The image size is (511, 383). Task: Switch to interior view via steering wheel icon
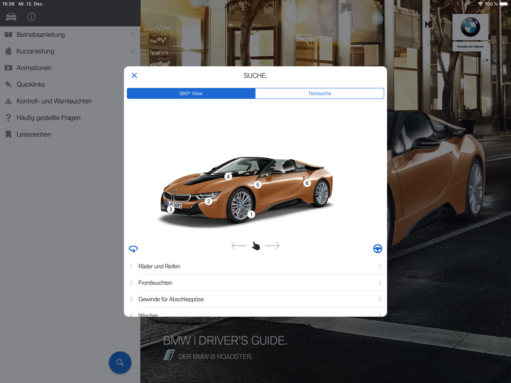tap(378, 249)
